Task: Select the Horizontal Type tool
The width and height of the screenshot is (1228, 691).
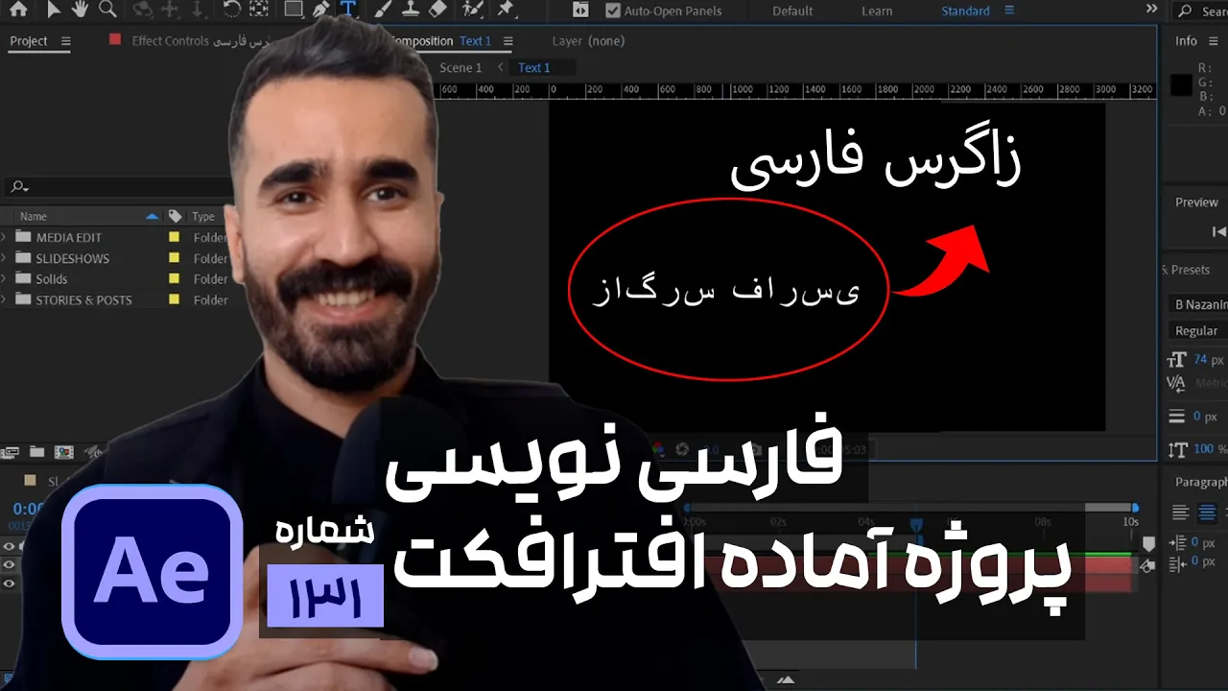Action: (x=347, y=11)
